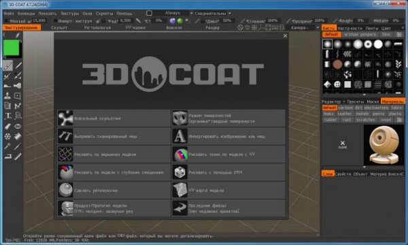
Task: Expand material preview panel arrow
Action: pyautogui.click(x=364, y=167)
